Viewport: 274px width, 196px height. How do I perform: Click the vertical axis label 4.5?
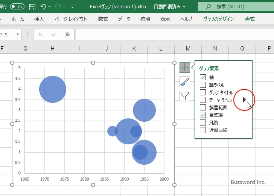tap(18, 78)
